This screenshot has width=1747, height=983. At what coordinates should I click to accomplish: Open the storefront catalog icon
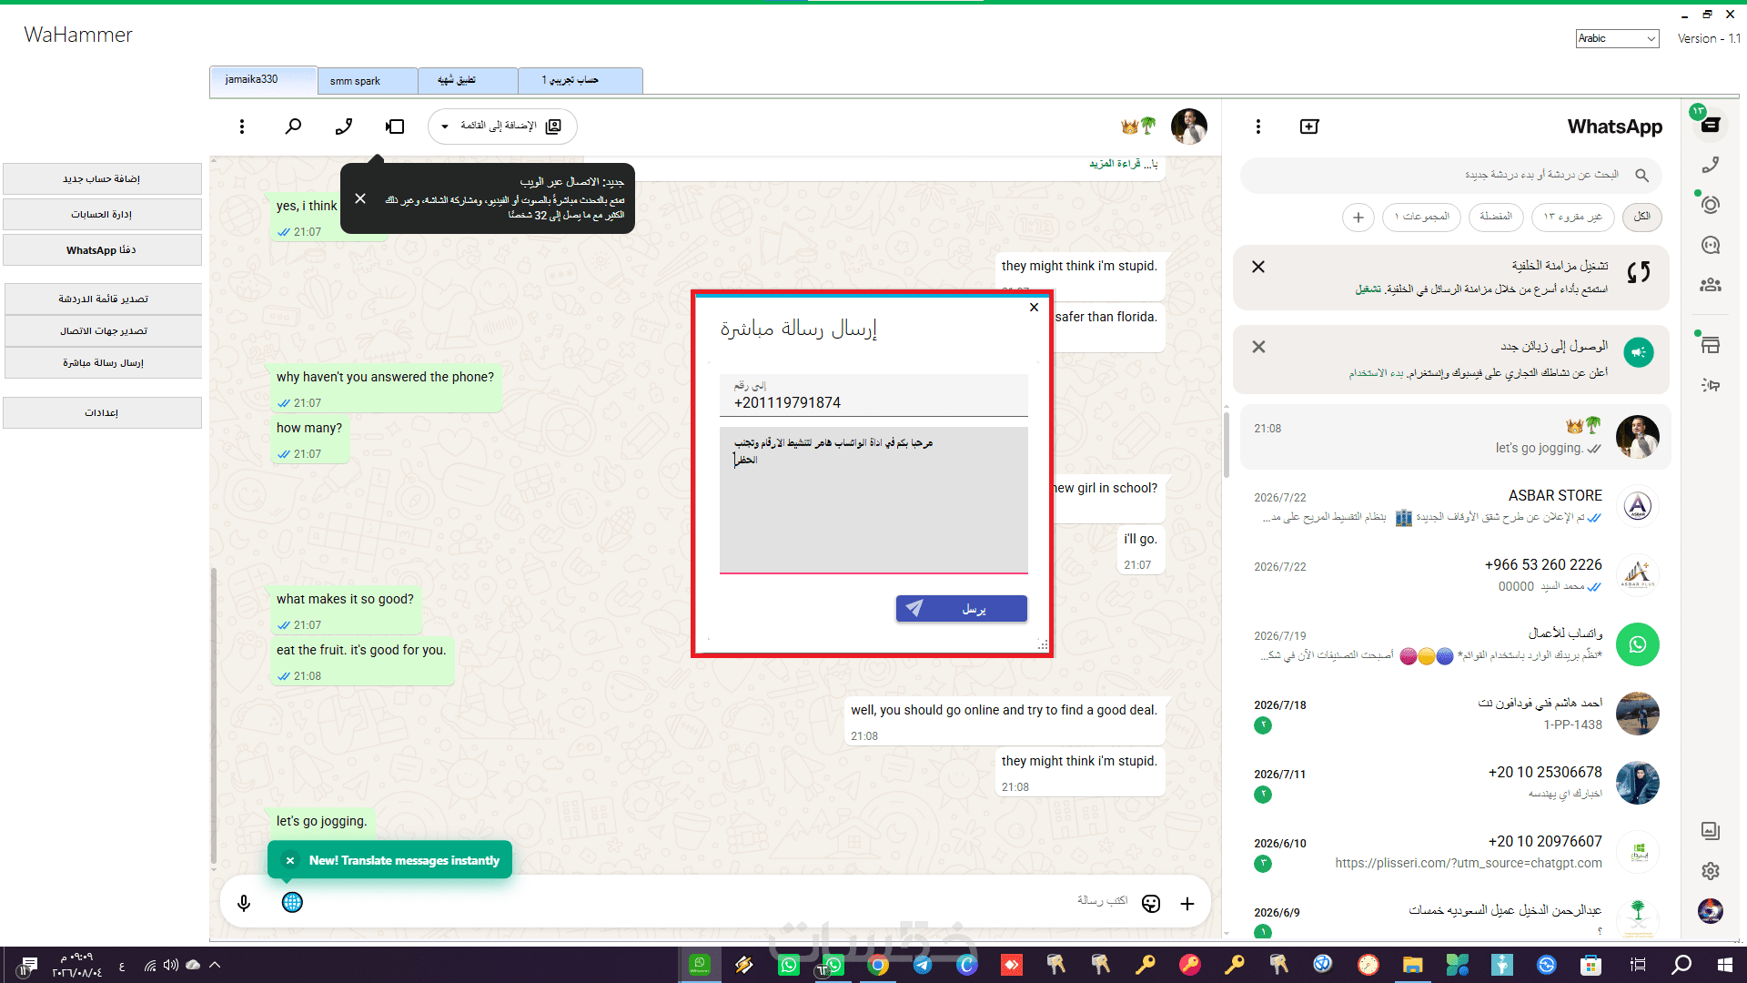1711,345
